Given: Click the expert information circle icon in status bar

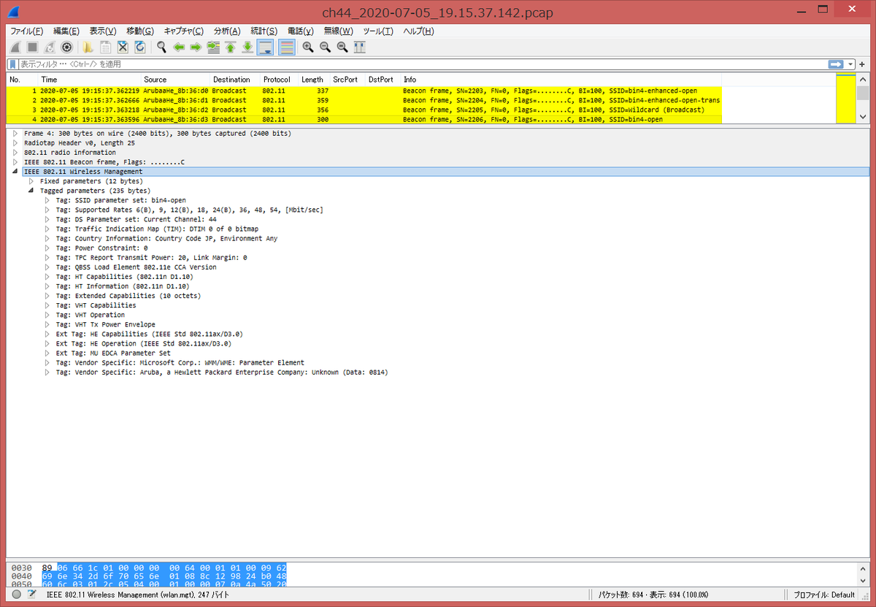Looking at the screenshot, I should [x=16, y=595].
